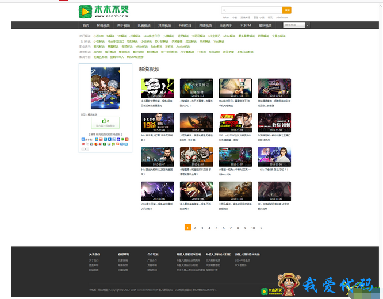Image resolution: width=383 pixels, height=299 pixels.
Task: Click the next page arrow
Action: (x=261, y=228)
